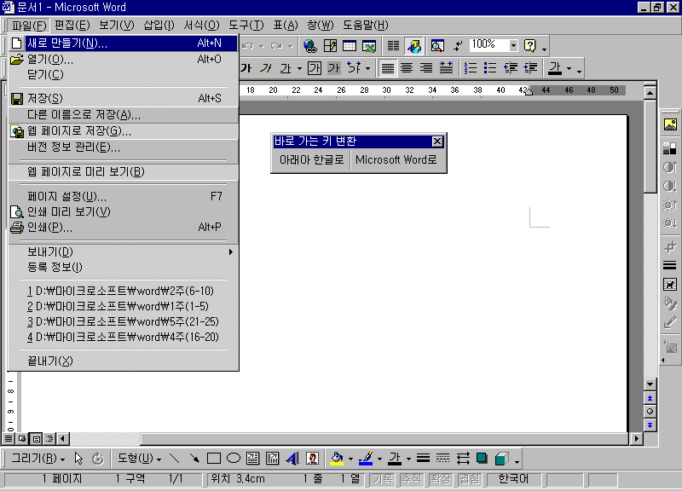Click the Increase Indent icon
Image resolution: width=682 pixels, height=491 pixels.
click(530, 68)
